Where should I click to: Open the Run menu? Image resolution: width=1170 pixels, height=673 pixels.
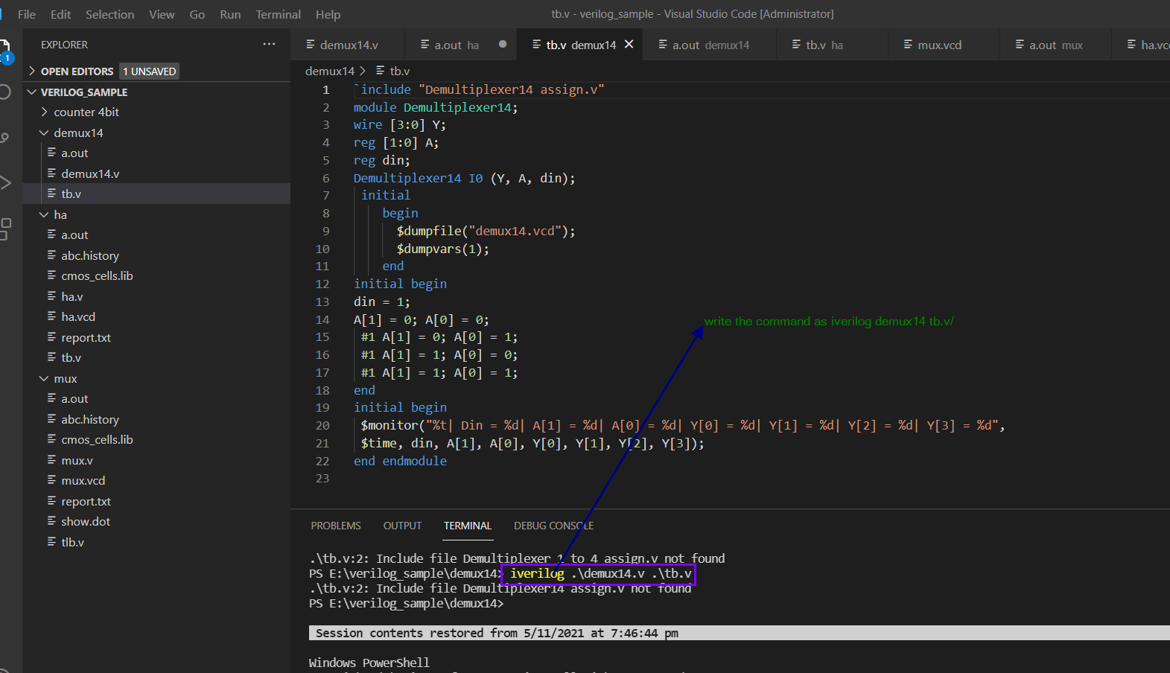coord(230,14)
